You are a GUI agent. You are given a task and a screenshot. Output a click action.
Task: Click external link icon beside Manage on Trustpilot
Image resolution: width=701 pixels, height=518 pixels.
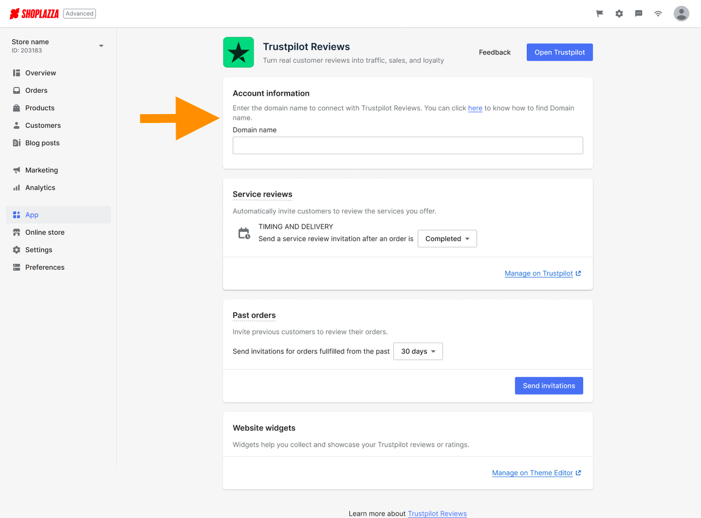point(578,273)
